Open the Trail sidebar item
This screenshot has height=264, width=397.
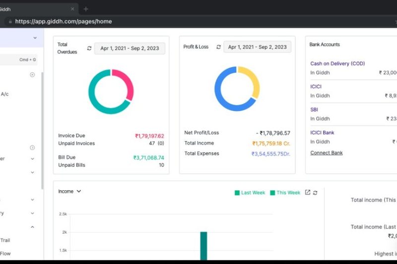[x=5, y=240]
